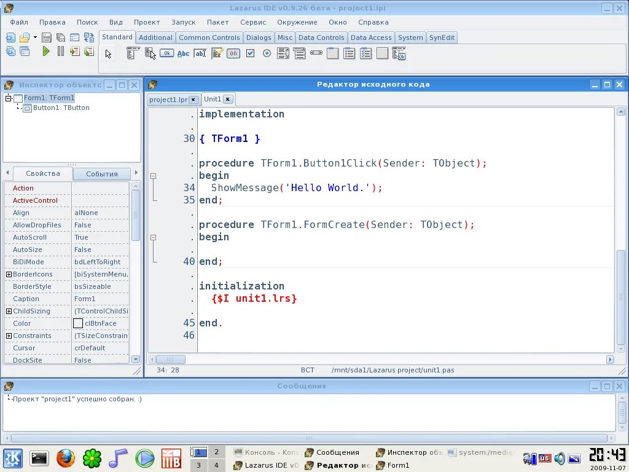
Task: Click the Save All toolbar icon
Action: 61,37
